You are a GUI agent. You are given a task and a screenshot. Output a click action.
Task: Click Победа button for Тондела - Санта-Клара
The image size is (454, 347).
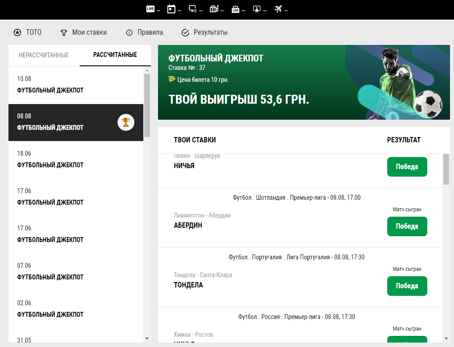click(x=407, y=286)
